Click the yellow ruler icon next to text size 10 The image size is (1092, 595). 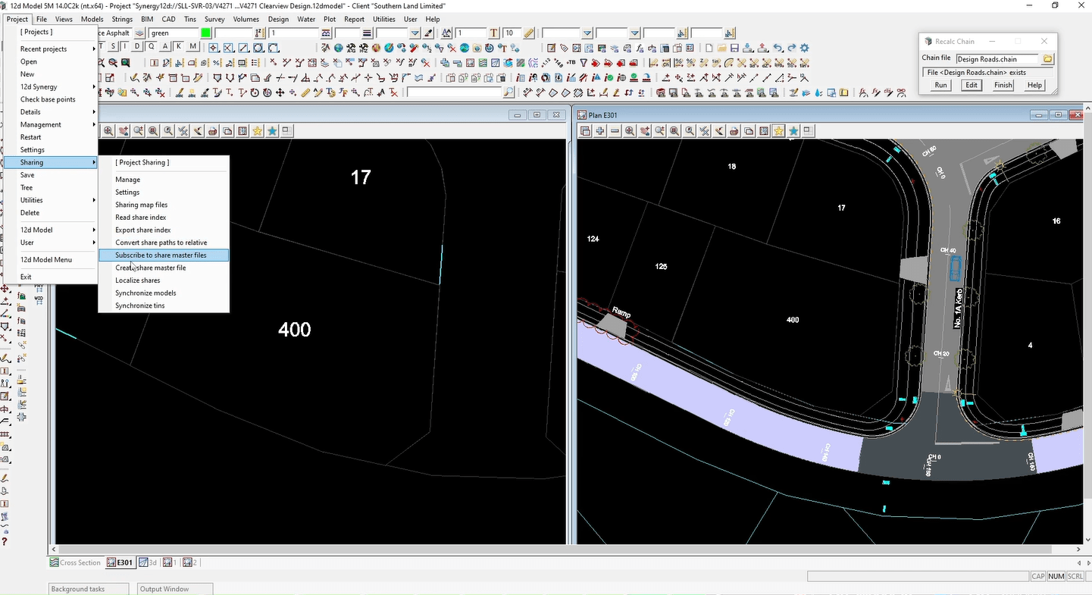coord(529,33)
